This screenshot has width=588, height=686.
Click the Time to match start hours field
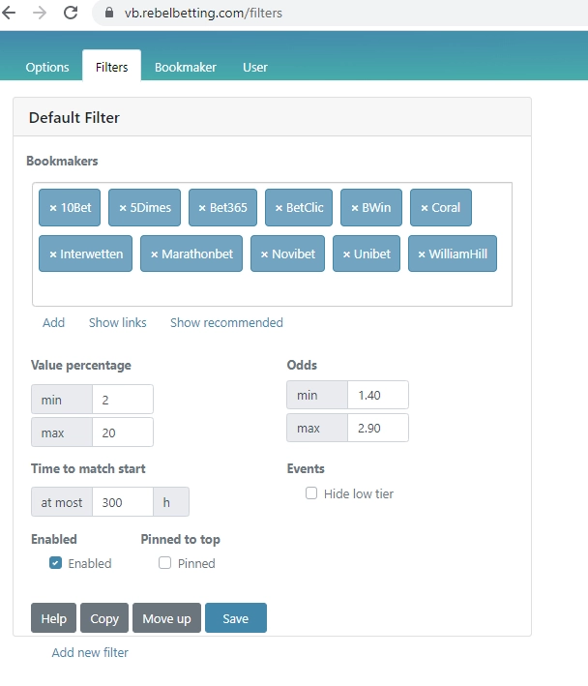123,502
